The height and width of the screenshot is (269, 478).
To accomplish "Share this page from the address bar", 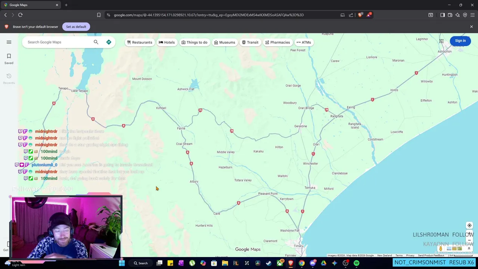I will [x=351, y=15].
